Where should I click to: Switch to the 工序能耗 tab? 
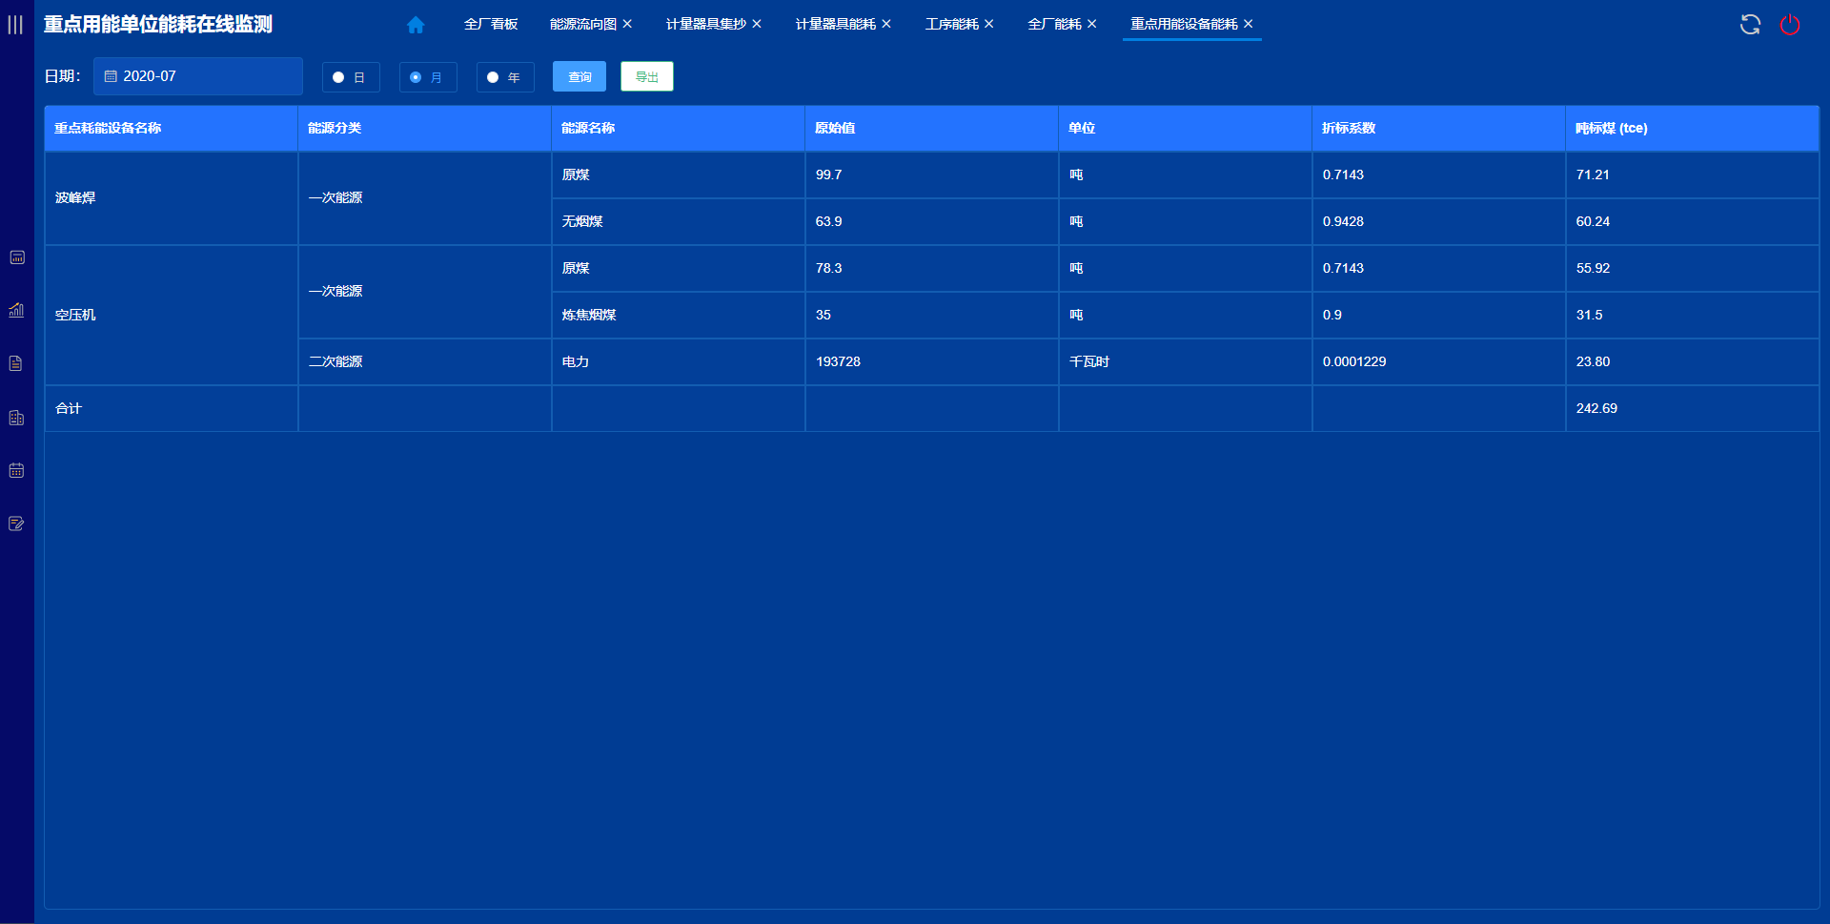tap(952, 24)
